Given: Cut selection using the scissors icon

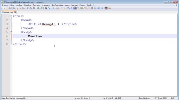Looking at the screenshot, I should (27, 8).
